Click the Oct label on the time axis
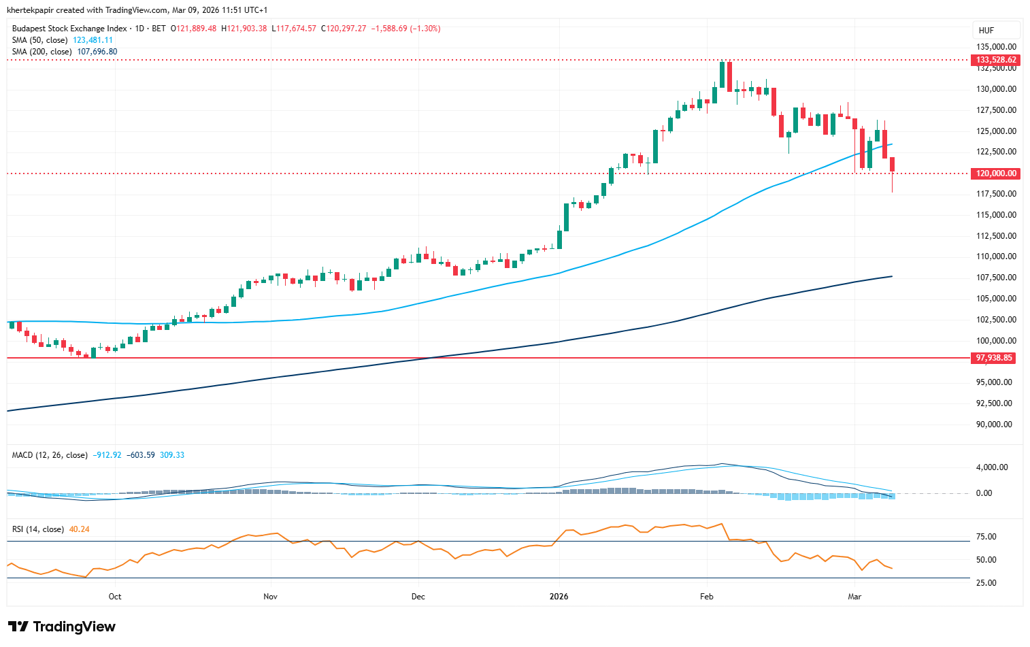Viewport: 1030px width, 647px height. point(115,597)
